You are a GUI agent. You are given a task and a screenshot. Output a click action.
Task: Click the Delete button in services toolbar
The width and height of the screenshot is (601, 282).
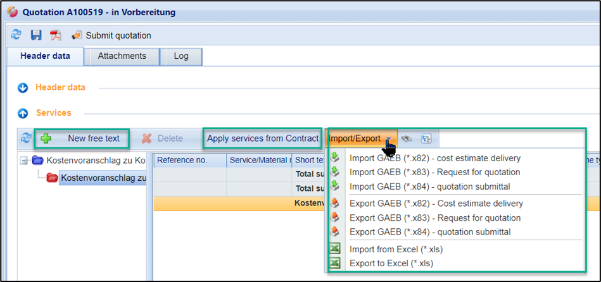point(162,138)
